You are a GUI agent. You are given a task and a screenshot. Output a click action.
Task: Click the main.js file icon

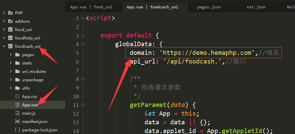coord(17,113)
